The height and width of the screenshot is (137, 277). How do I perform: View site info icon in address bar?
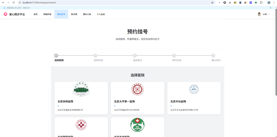pos(20,3)
